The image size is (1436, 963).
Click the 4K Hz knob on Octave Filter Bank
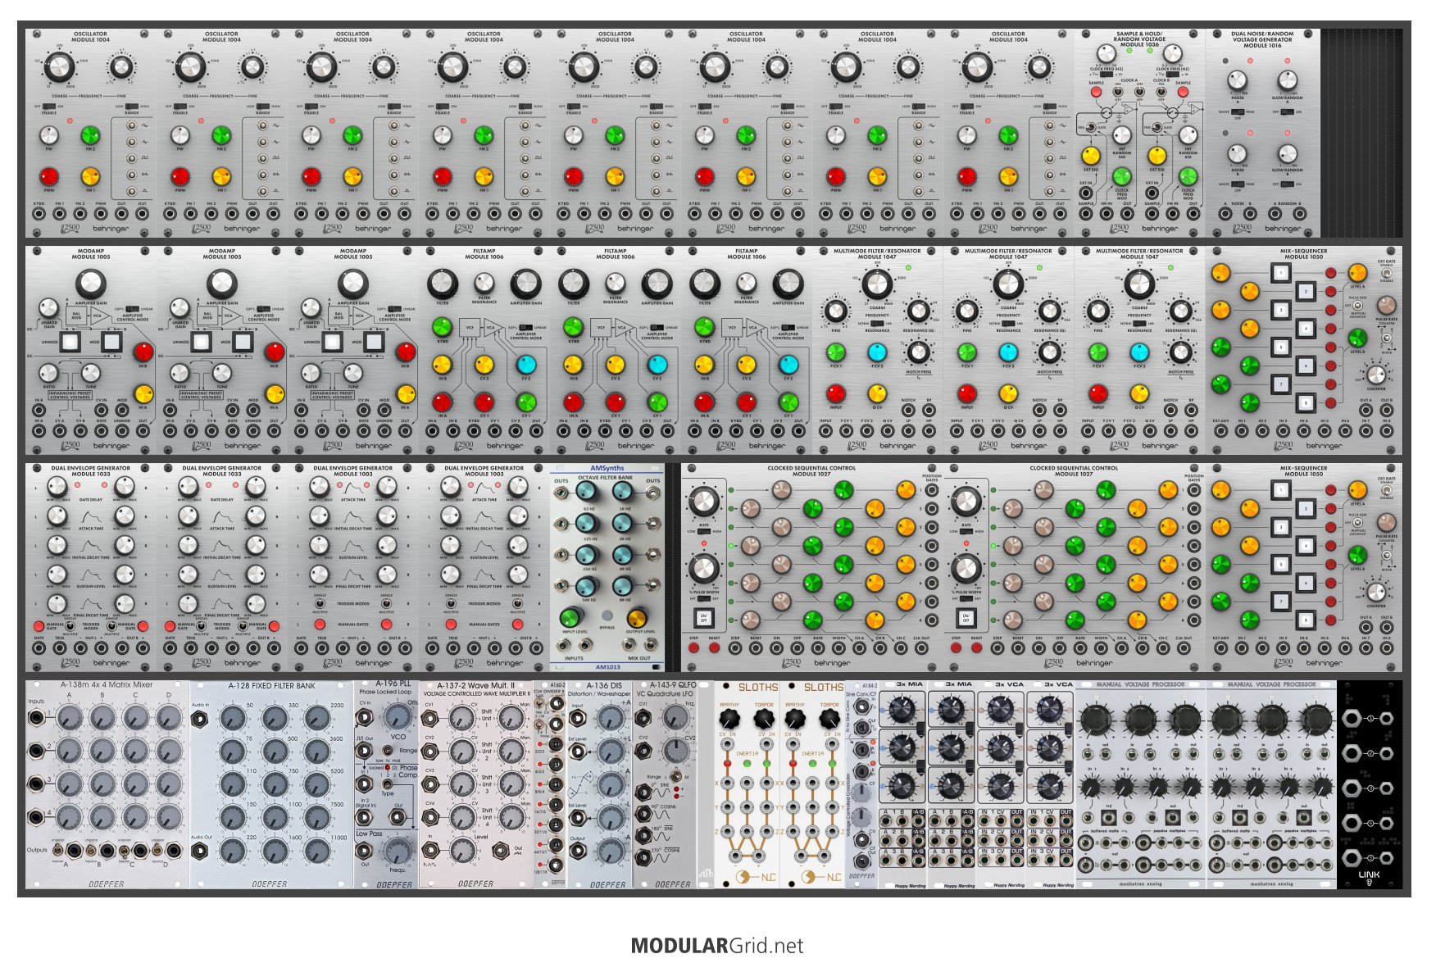(624, 555)
